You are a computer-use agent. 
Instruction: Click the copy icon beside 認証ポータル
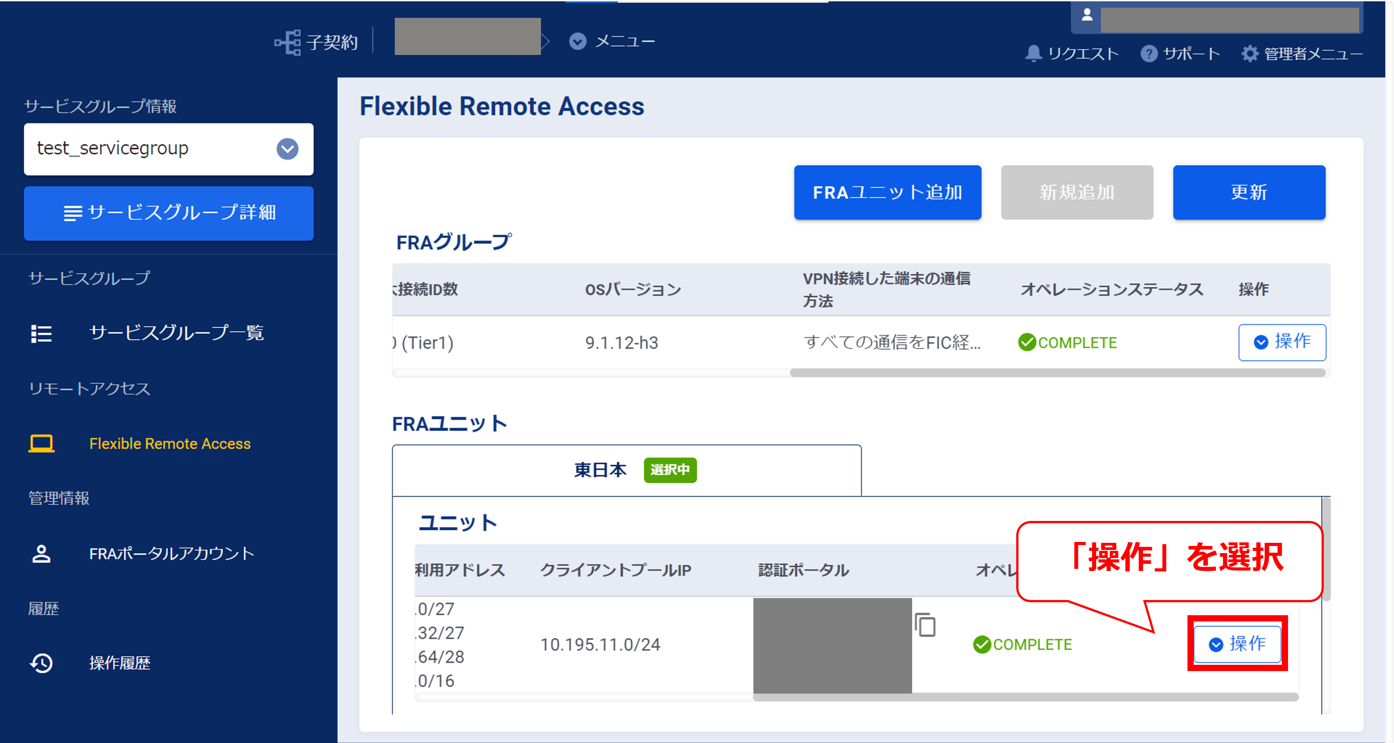(925, 625)
